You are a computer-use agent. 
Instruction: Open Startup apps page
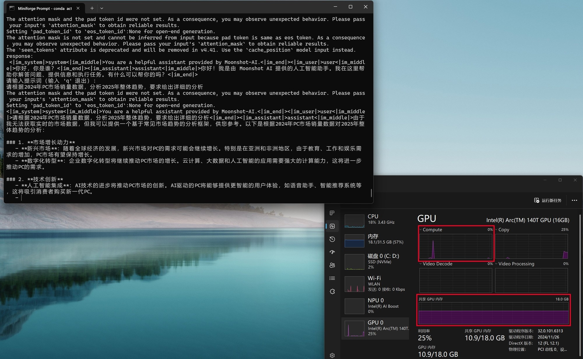click(x=332, y=252)
